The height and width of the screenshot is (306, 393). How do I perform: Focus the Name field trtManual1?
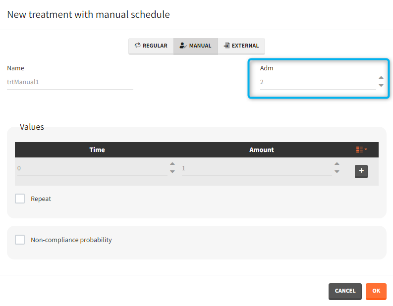(69, 82)
